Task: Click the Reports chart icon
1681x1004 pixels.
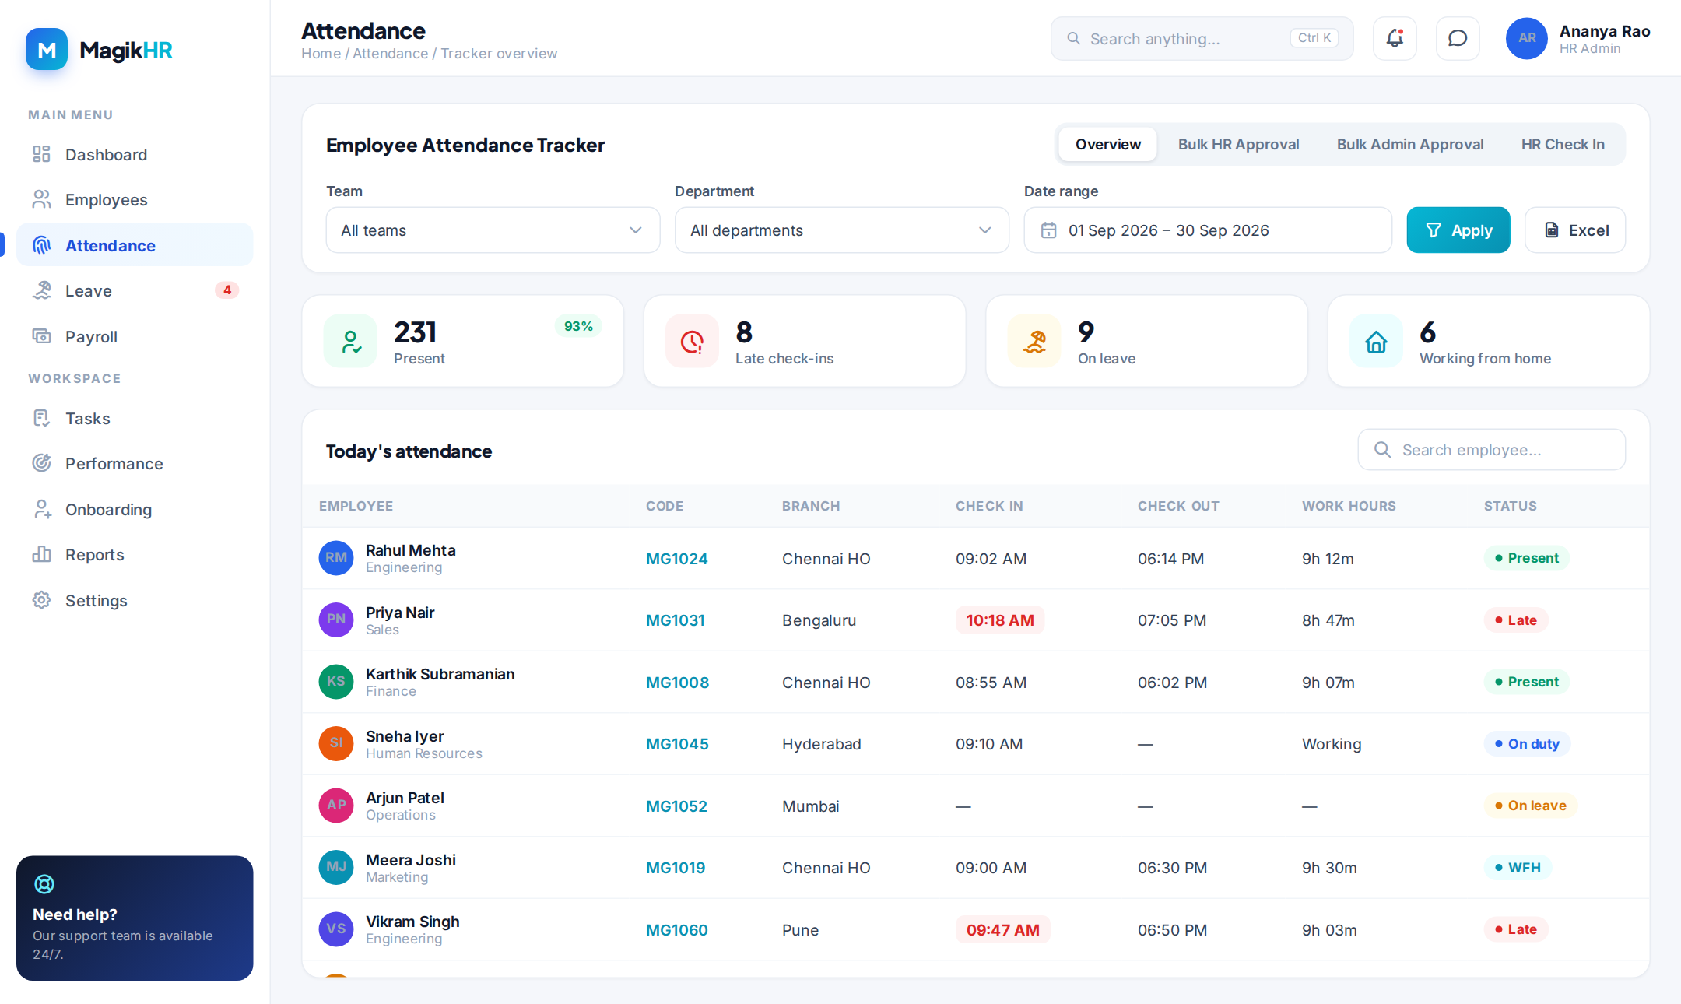Action: click(x=41, y=554)
